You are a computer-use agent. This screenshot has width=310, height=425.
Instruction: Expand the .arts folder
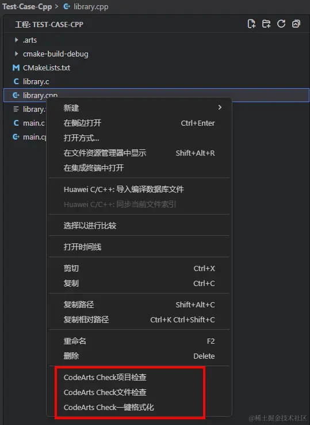point(17,40)
